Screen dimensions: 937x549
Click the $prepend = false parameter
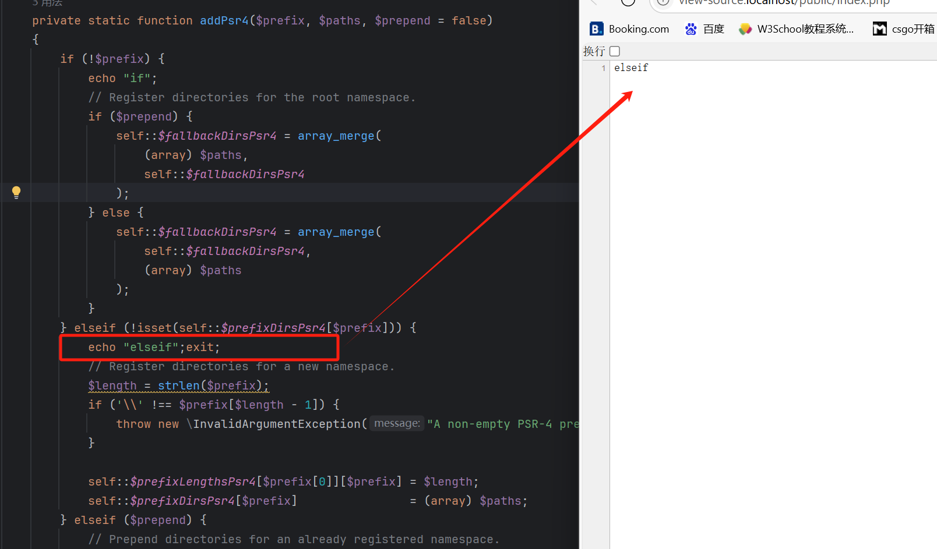pos(430,20)
